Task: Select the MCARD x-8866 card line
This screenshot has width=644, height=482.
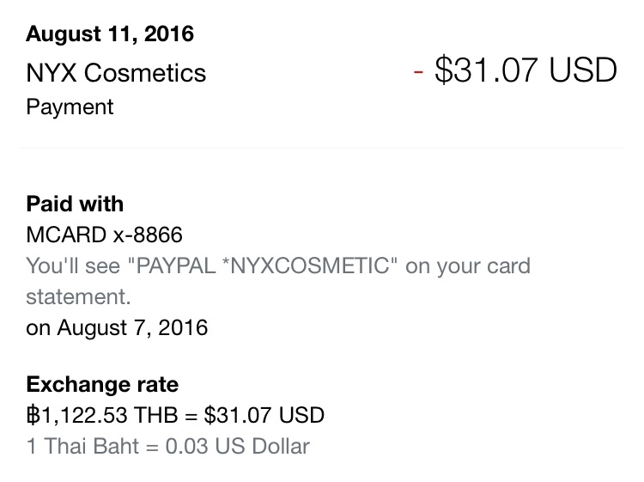Action: click(x=105, y=235)
